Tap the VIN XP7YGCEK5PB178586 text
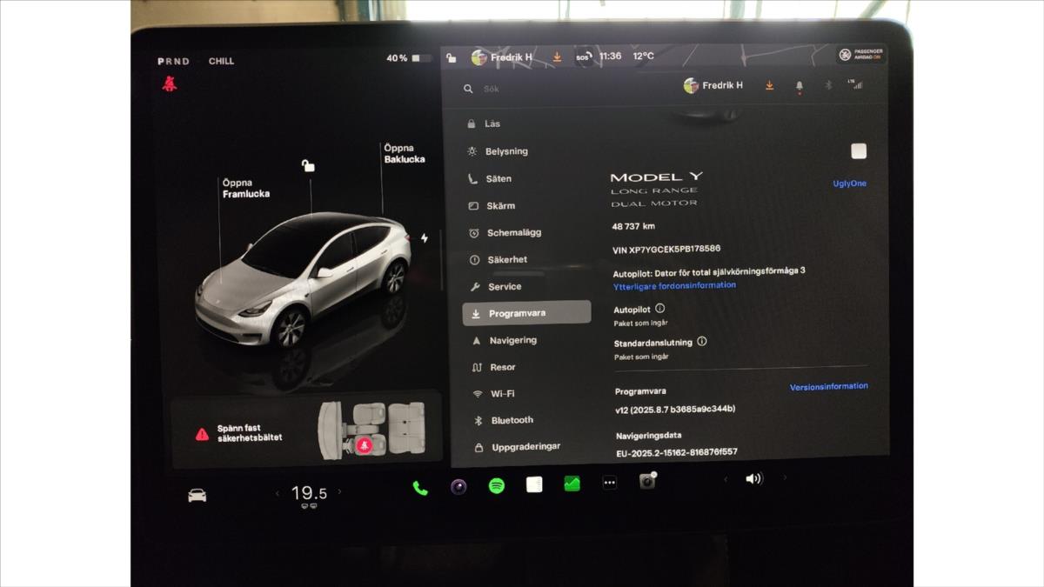 (x=666, y=250)
